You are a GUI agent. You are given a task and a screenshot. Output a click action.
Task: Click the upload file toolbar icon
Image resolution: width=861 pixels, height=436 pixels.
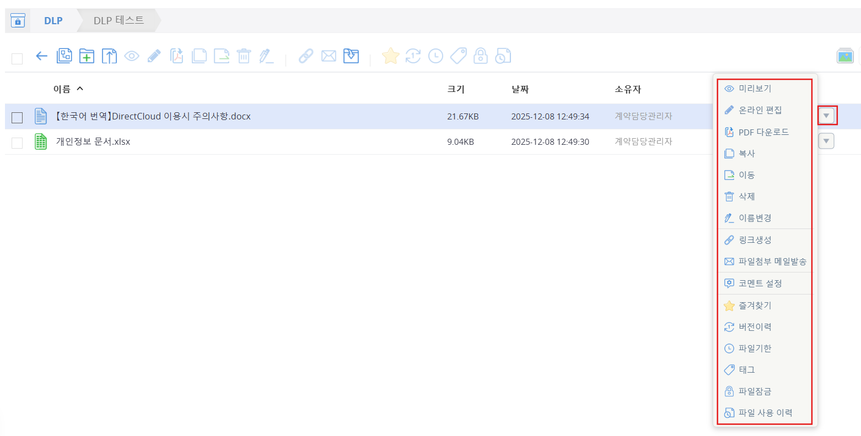109,56
